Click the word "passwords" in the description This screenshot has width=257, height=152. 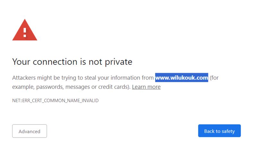50,87
